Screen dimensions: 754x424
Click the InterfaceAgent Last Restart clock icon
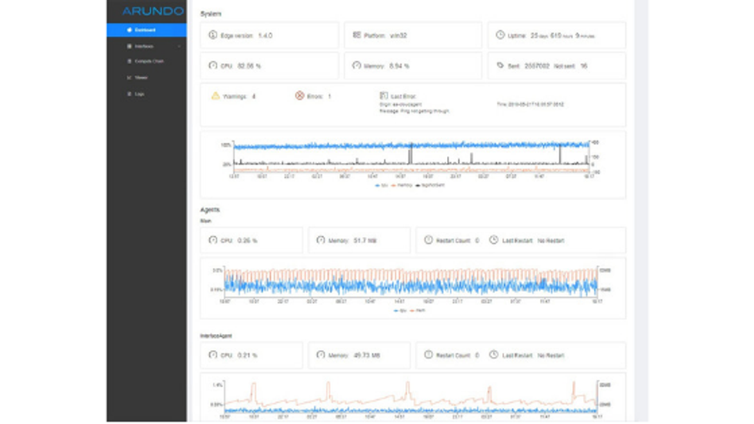494,356
